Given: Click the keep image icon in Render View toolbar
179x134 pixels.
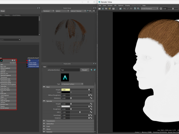Looking at the screenshot, I should click(135, 9).
